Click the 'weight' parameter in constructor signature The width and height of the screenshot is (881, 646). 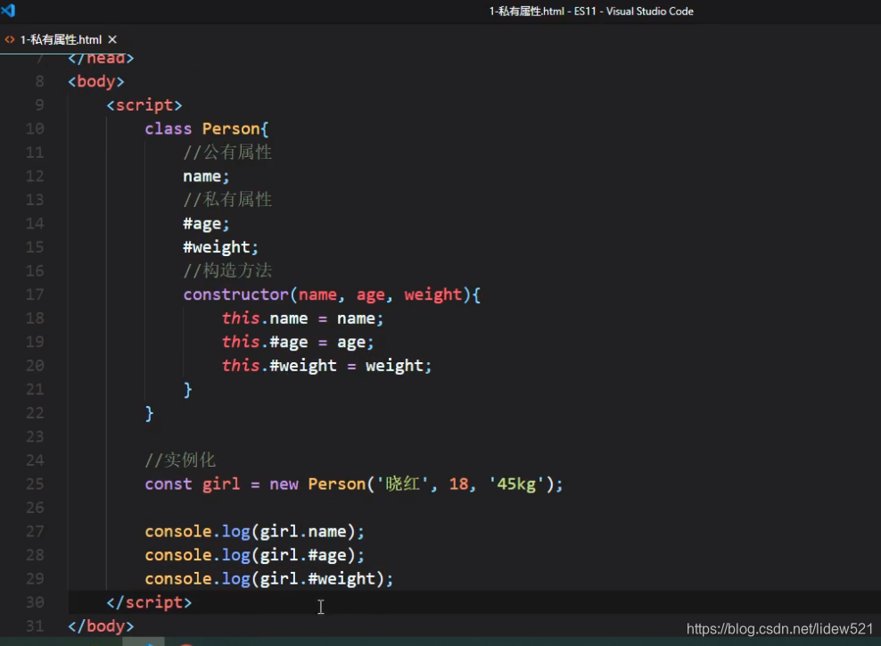[x=433, y=294]
